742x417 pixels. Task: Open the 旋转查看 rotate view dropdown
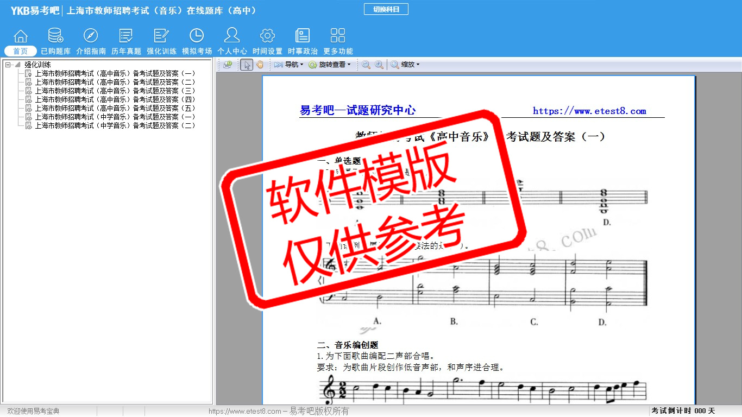330,65
